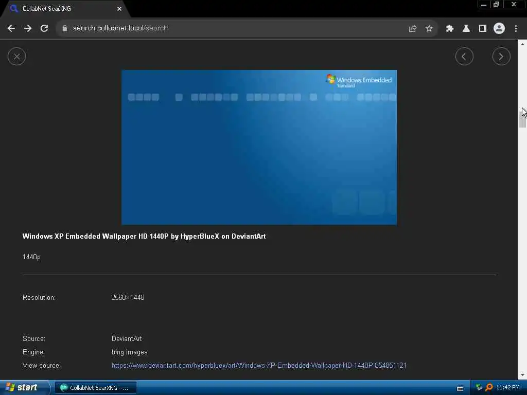
Task: Click the share page icon
Action: 413,29
